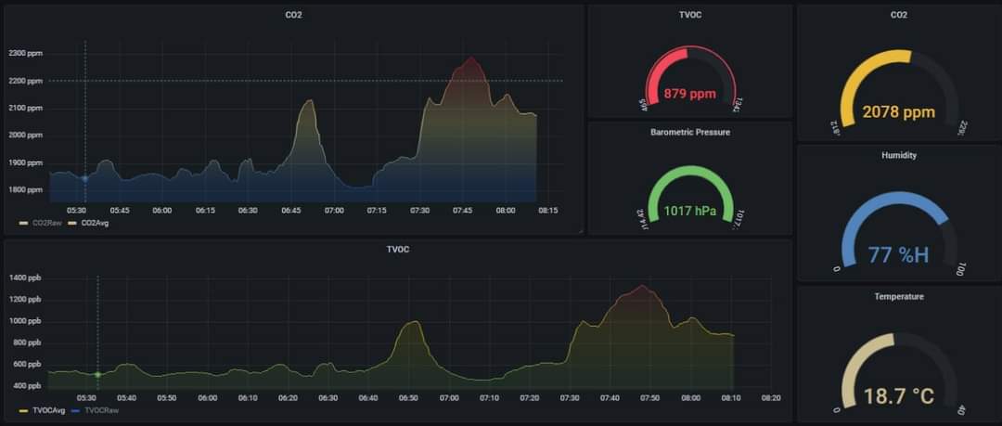Click the highlighted data point on CO2 graph
The width and height of the screenshot is (1002, 426).
85,178
